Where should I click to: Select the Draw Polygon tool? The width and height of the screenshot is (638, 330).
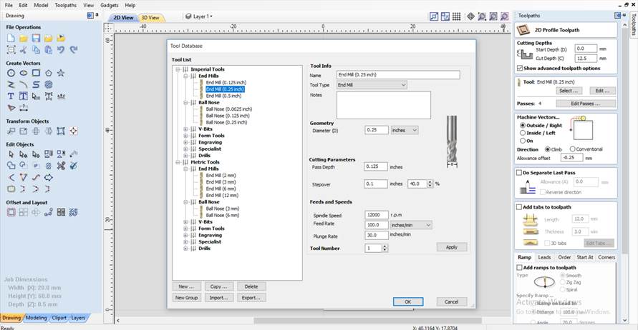tap(49, 73)
